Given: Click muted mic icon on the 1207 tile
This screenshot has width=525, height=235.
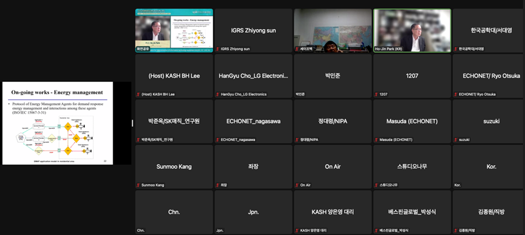Looking at the screenshot, I should pos(376,94).
